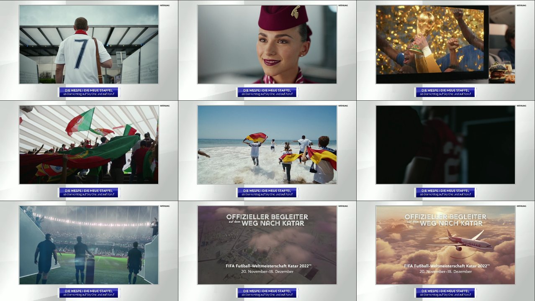This screenshot has height=301, width=535.
Task: Open the frame with the smiling flight attendant
Action: [x=267, y=44]
